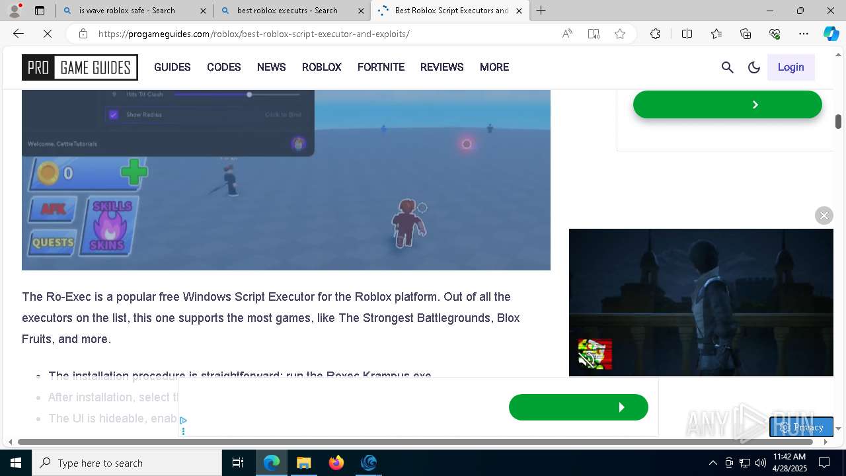Screen dimensions: 846x476
Task: Open REVIEWS menu
Action: click(442, 67)
